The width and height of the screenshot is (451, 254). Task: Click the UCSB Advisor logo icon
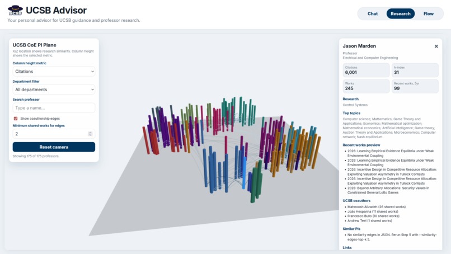[15, 11]
